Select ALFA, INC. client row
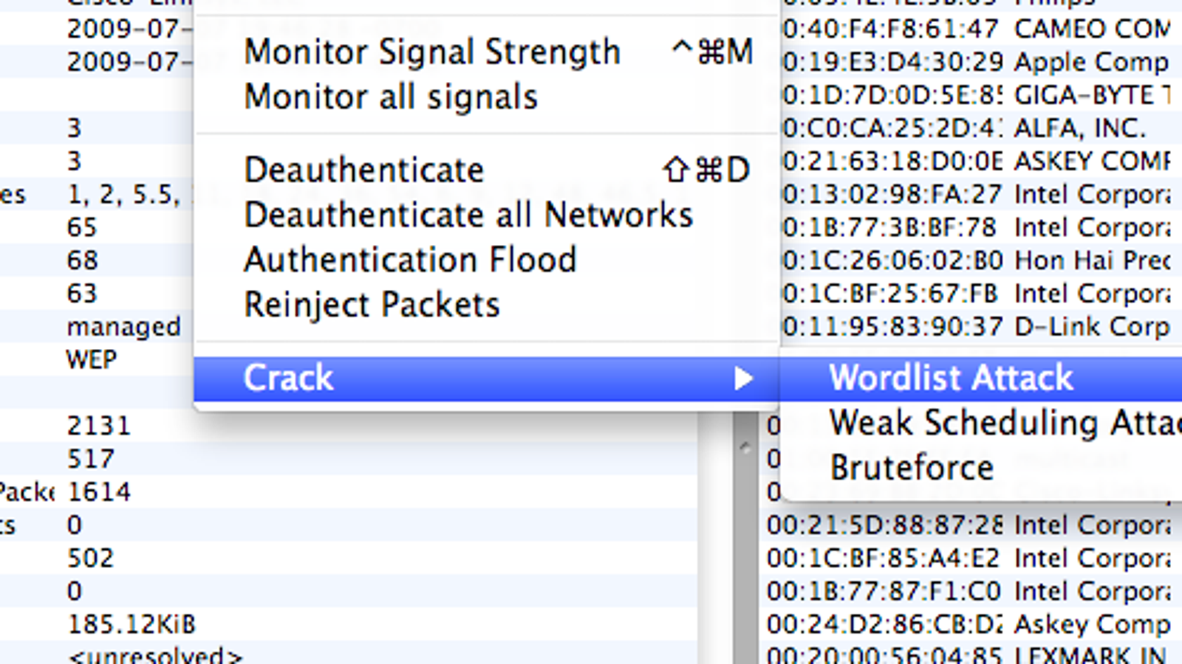The image size is (1182, 664). pos(977,128)
